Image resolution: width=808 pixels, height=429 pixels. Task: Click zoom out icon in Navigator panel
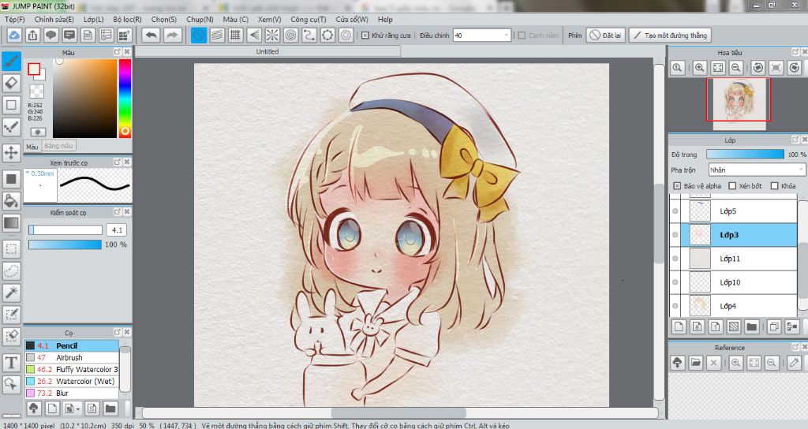pos(736,68)
